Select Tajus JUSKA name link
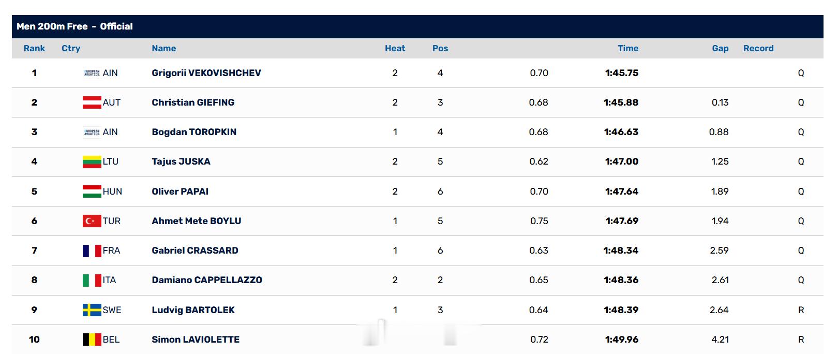 click(181, 161)
